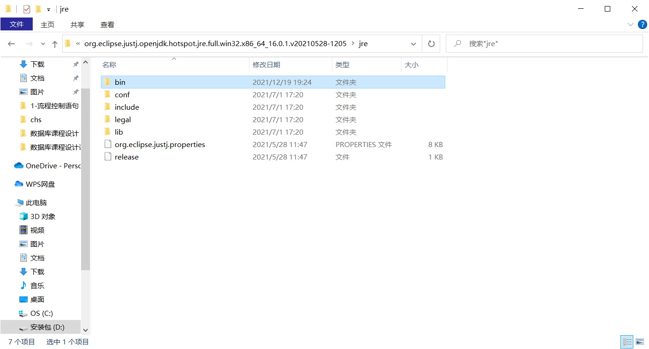Open the 共享 ribbon tab
The image size is (649, 349).
(x=77, y=24)
